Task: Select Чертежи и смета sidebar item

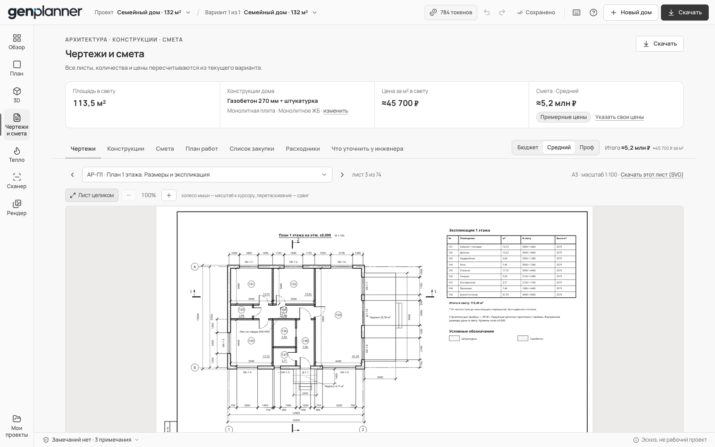Action: [17, 125]
